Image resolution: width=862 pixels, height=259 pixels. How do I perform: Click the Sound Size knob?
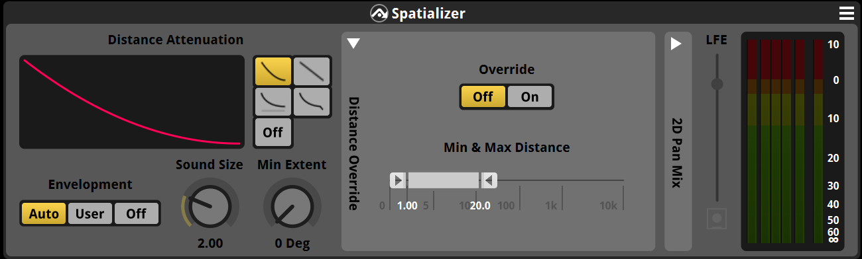tap(210, 205)
